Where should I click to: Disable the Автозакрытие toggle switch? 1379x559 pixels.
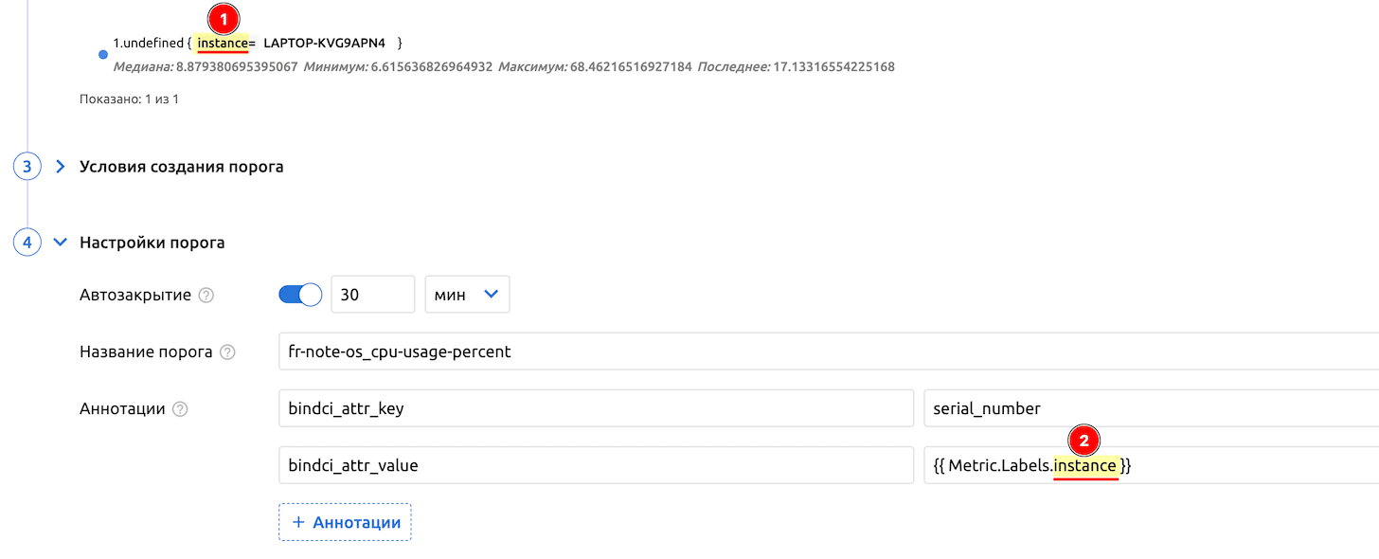pyautogui.click(x=301, y=295)
